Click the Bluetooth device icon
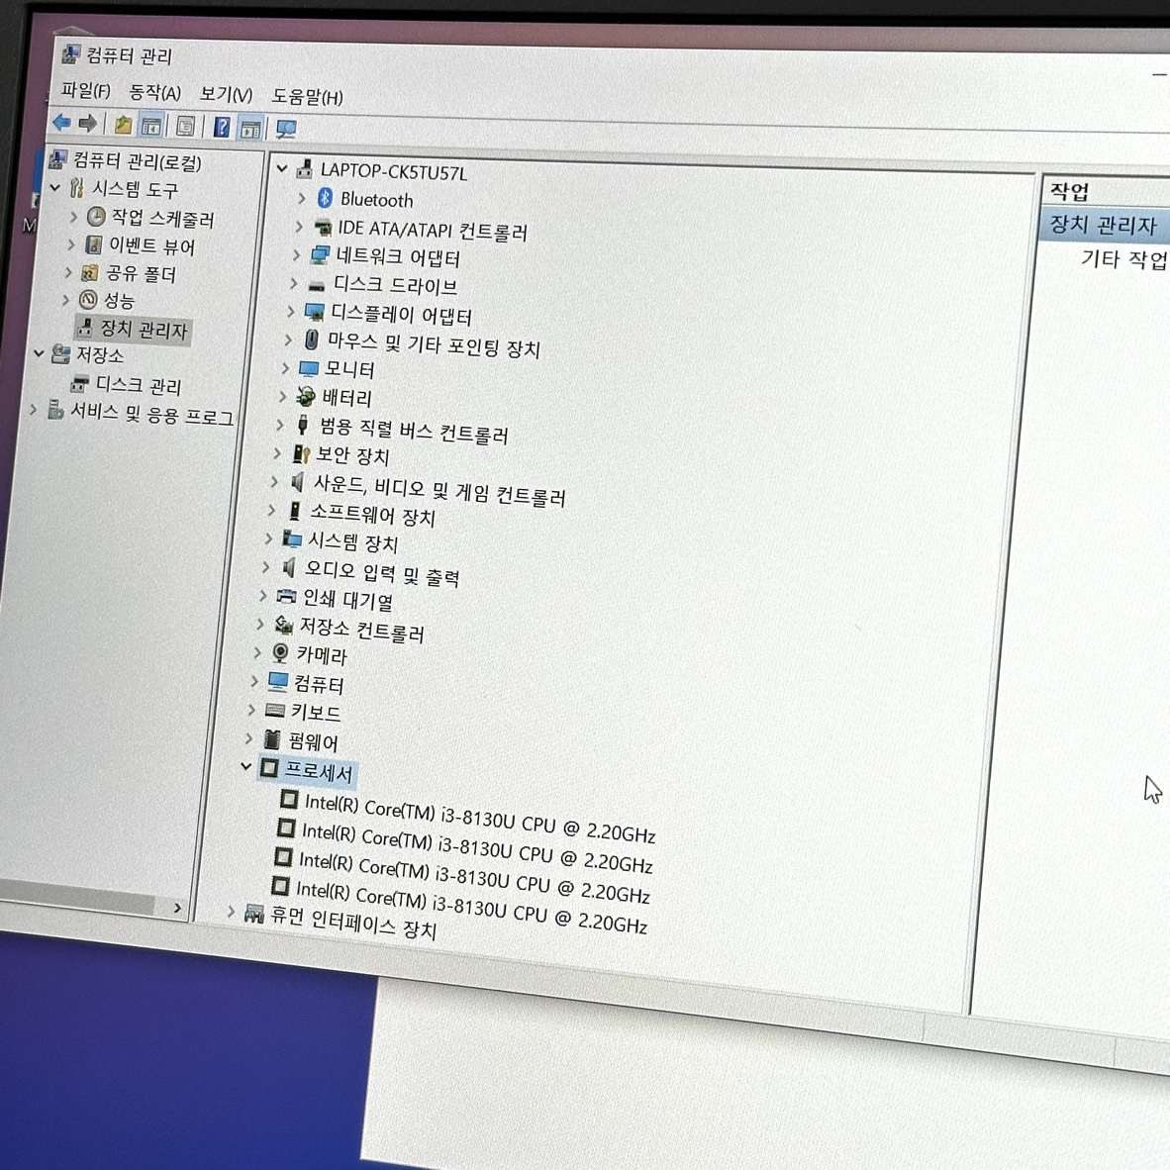This screenshot has height=1170, width=1170. [325, 198]
